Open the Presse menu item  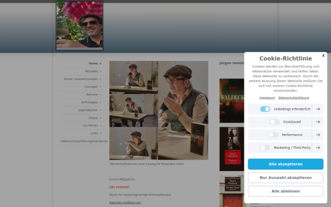93,118
